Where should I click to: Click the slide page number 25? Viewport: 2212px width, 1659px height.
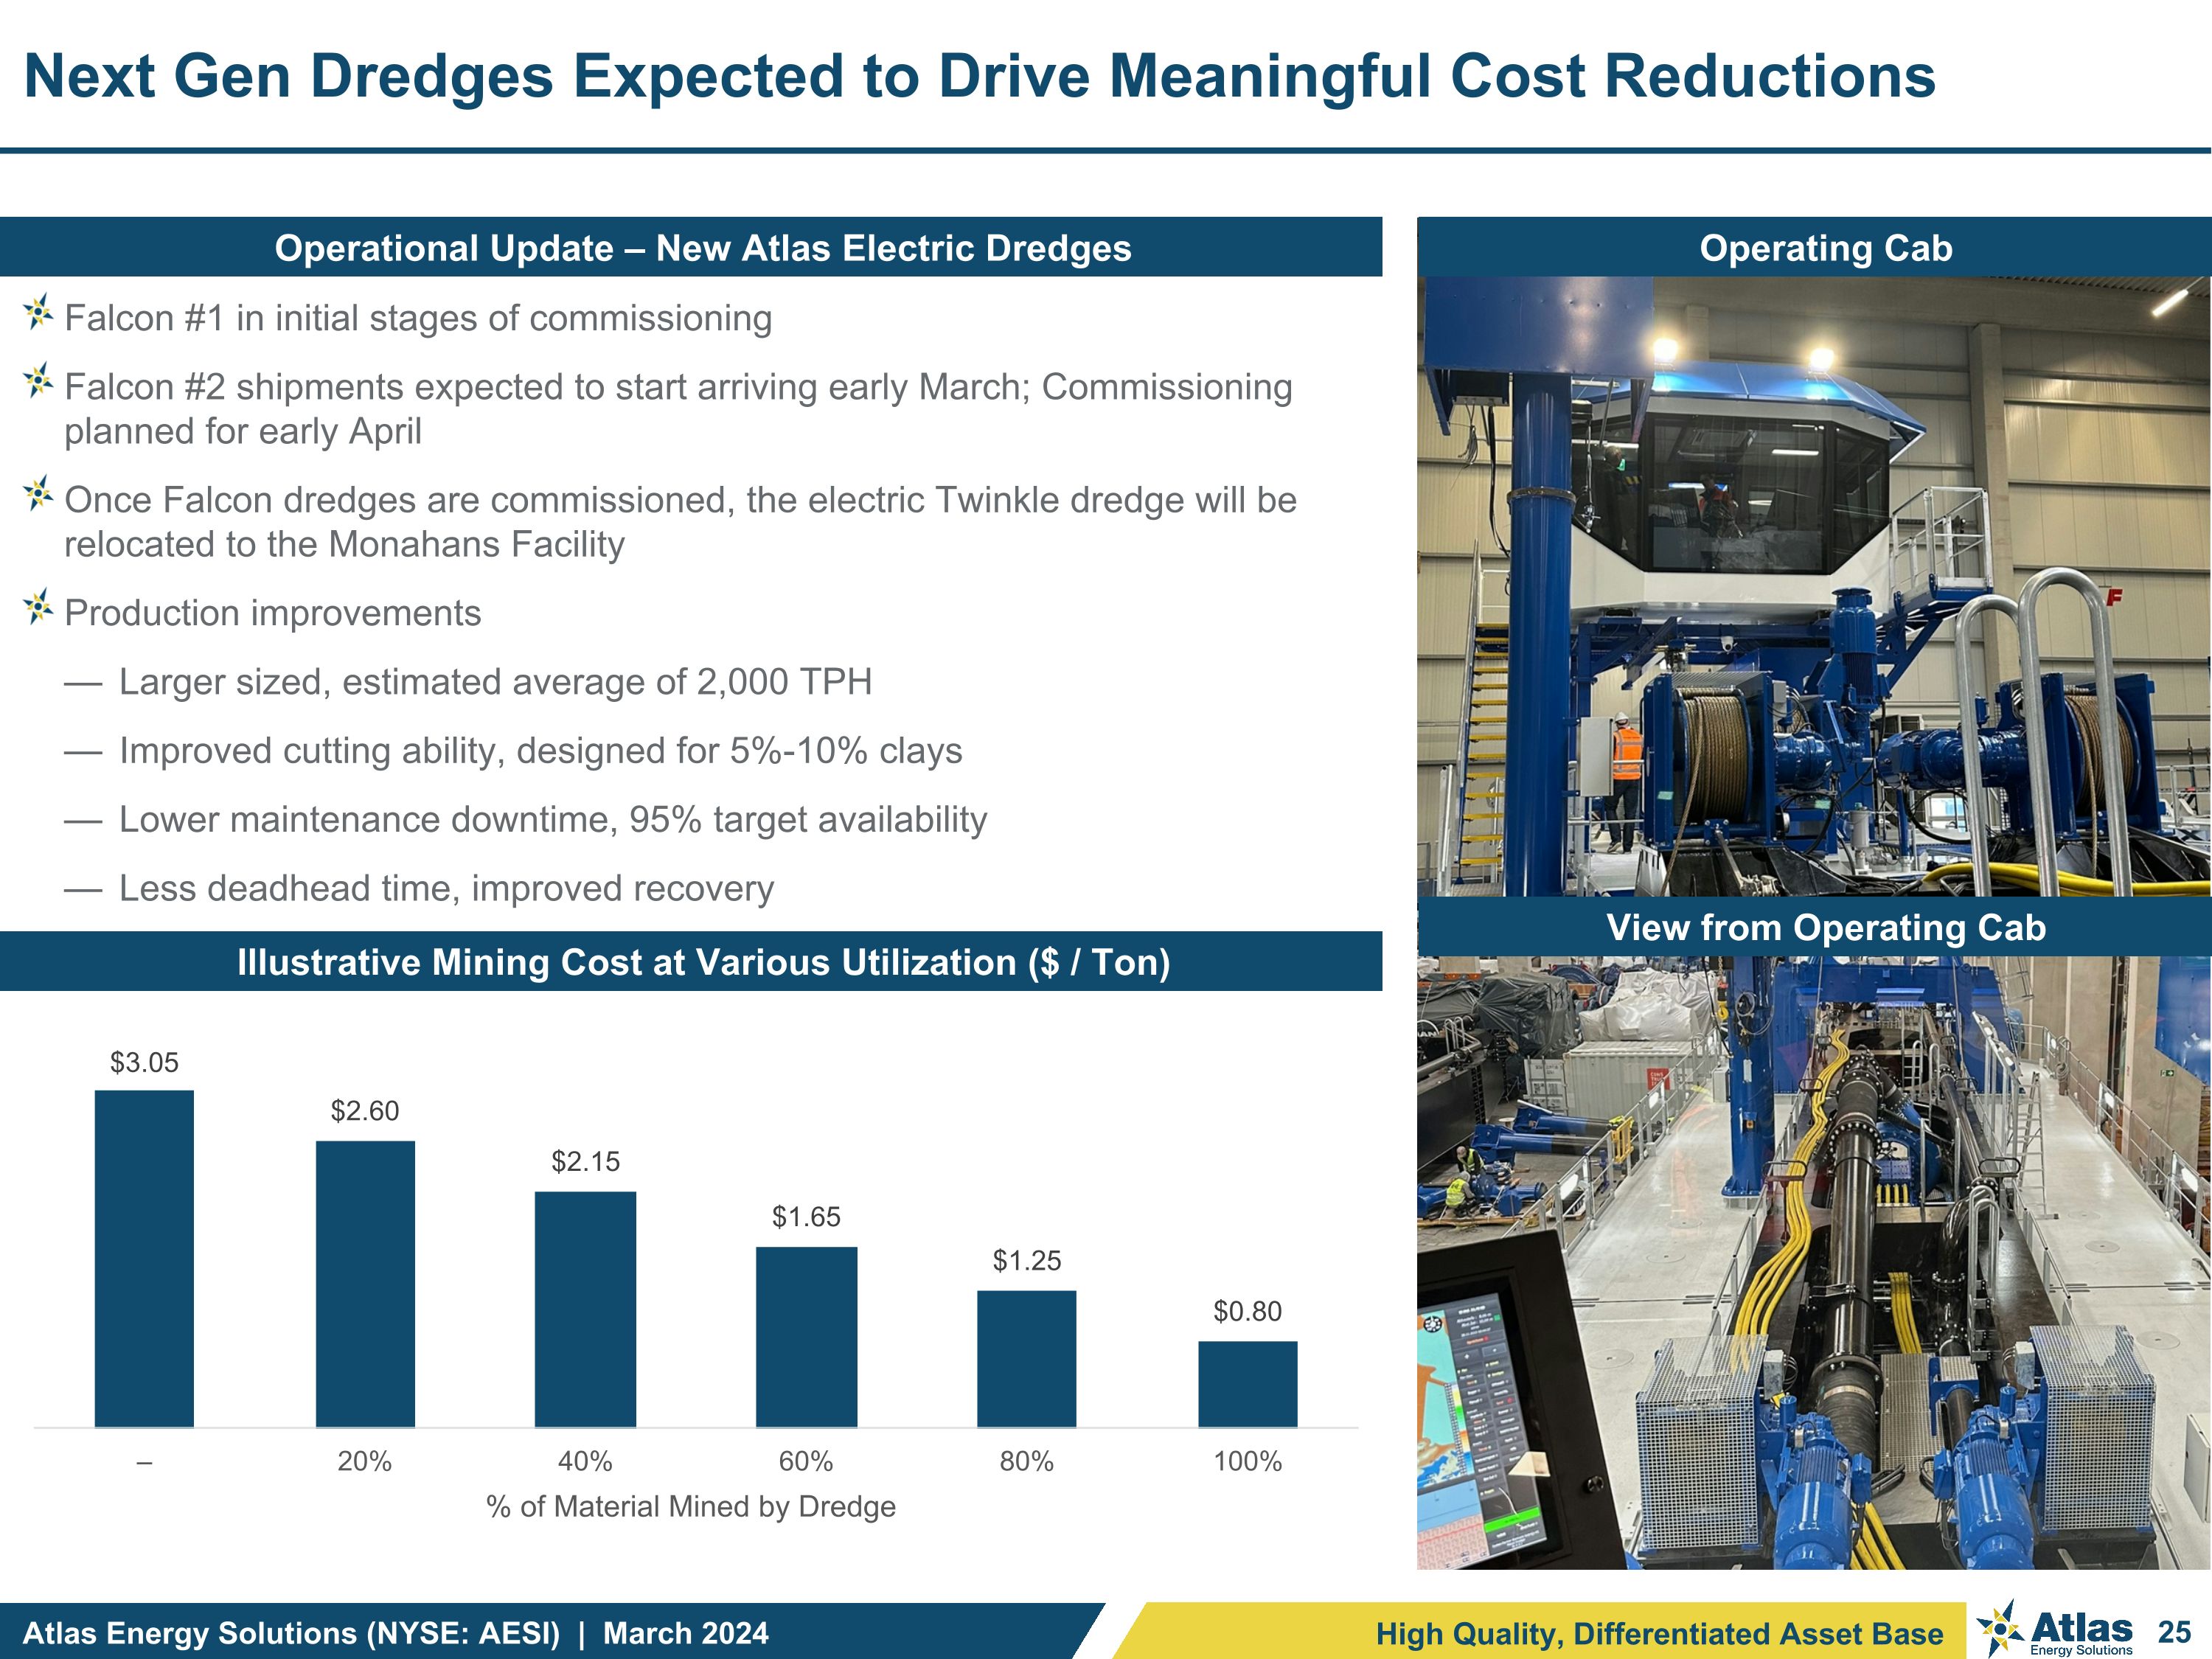[x=2174, y=1633]
